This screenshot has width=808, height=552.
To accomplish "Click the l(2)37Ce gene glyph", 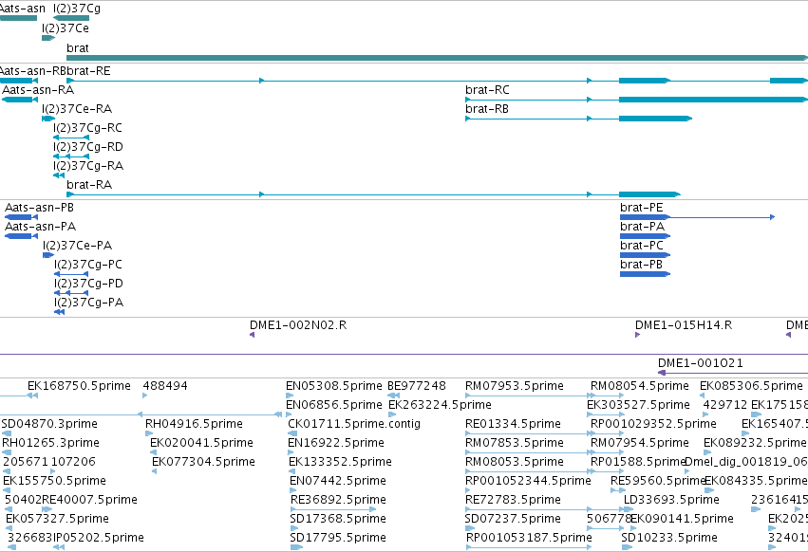I will 48,38.
